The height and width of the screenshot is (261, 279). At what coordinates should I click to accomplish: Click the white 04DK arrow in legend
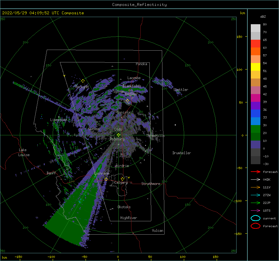click(255, 179)
